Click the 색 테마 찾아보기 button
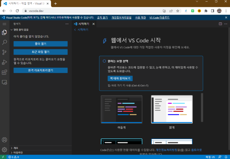 click(120, 78)
